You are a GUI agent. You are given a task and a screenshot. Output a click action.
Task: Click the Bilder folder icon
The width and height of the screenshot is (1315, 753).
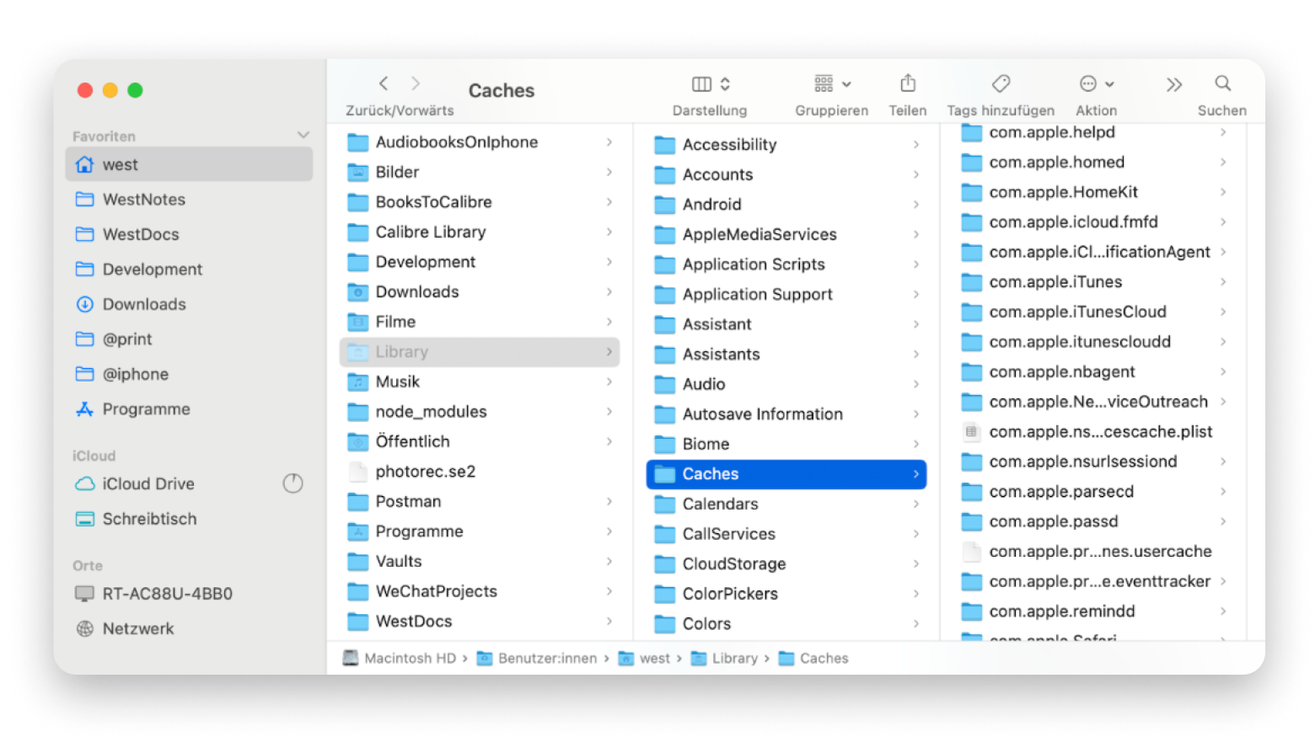358,173
